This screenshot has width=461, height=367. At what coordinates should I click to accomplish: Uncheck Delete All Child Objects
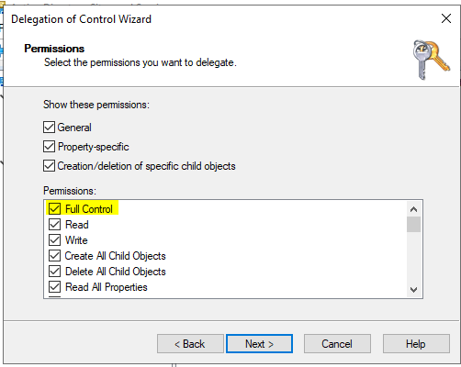click(x=54, y=272)
